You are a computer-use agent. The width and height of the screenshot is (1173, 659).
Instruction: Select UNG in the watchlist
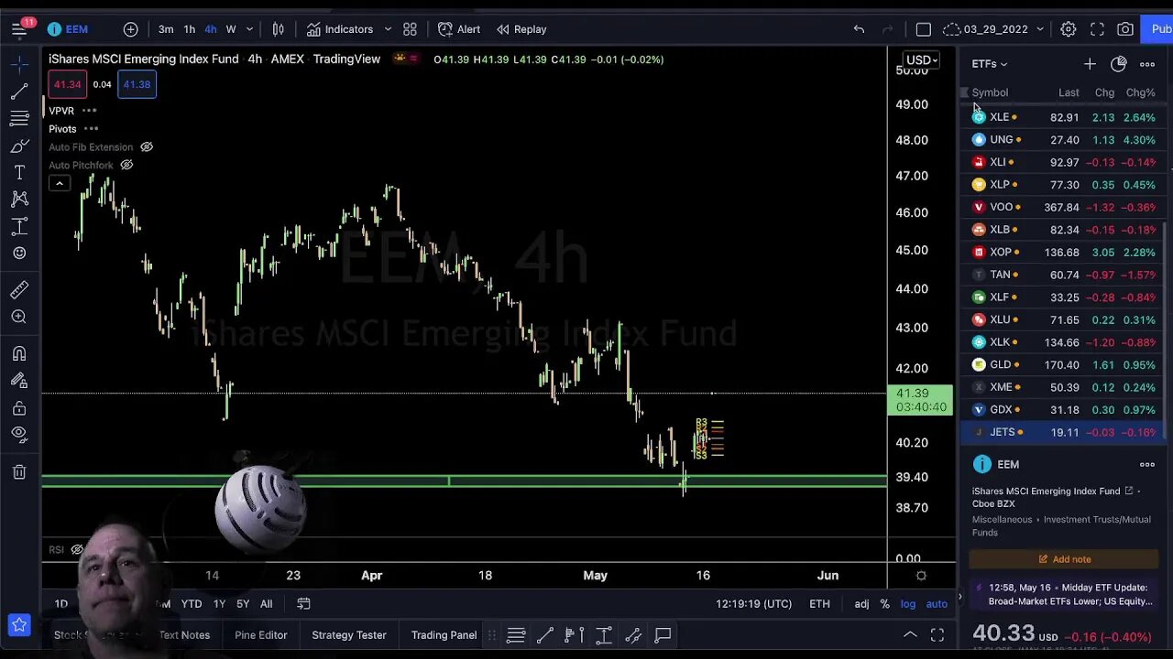1063,140
